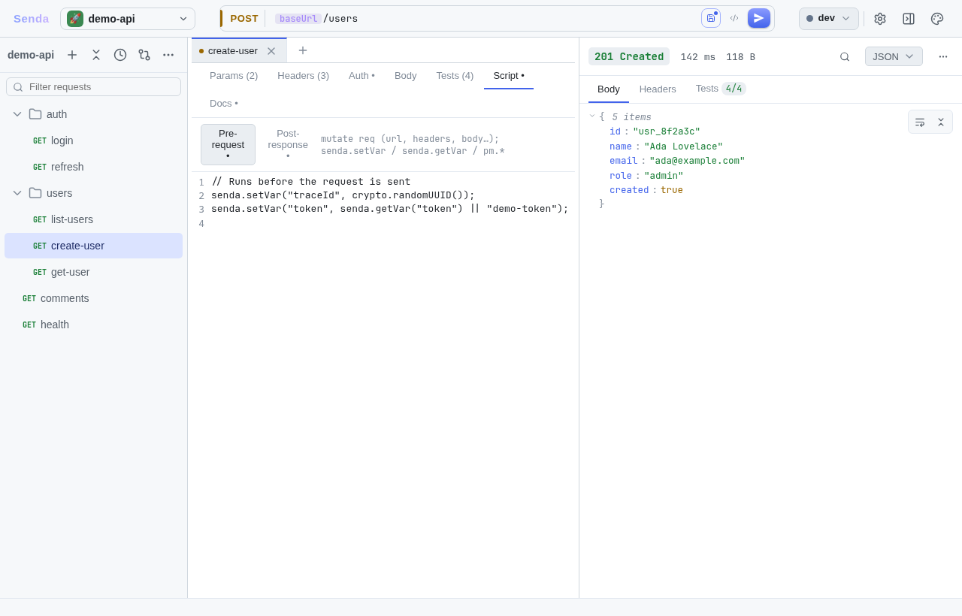Click the 201 Created status badge

(629, 56)
